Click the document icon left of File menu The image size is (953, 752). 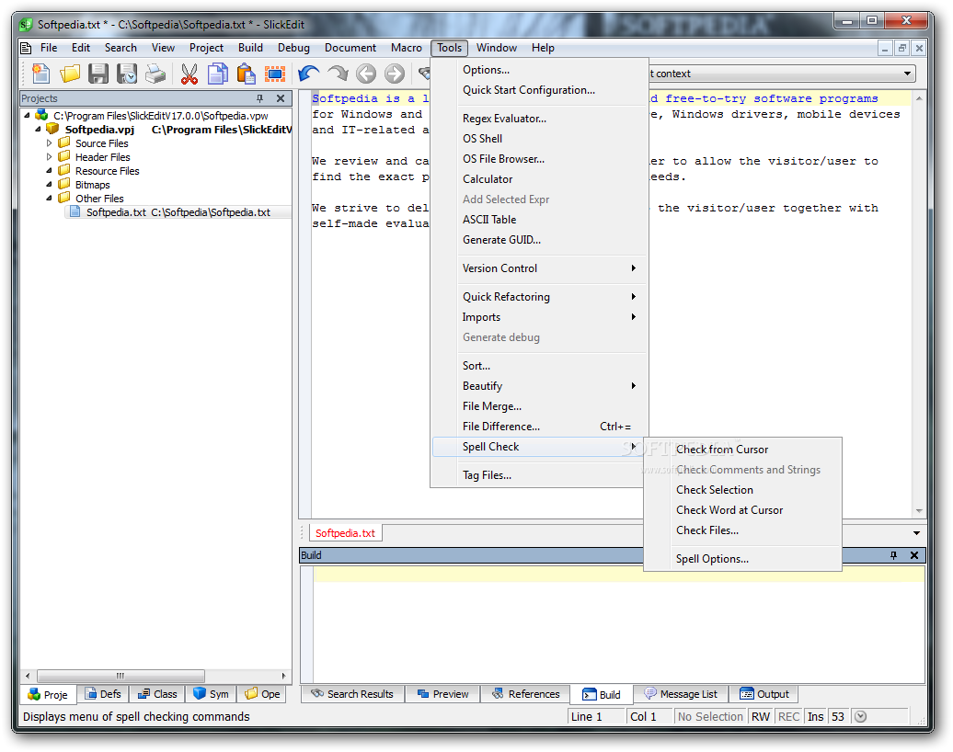point(26,48)
